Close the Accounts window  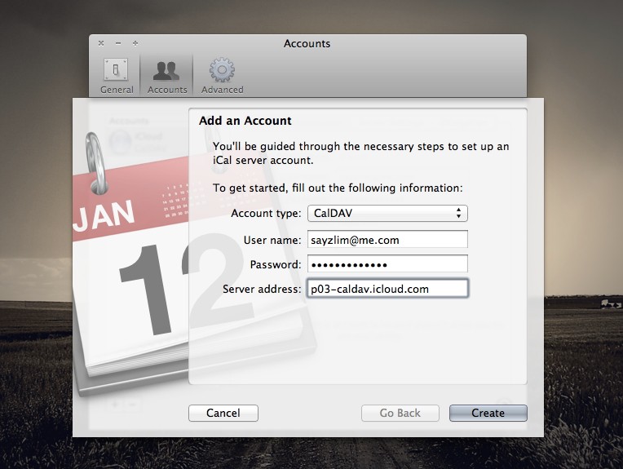(x=101, y=43)
